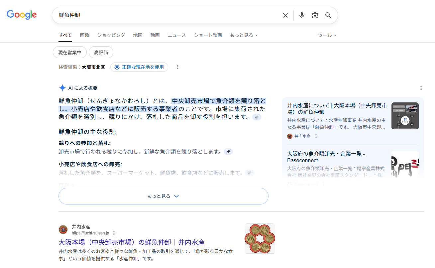Click the AI による概要 label

pos(83,88)
